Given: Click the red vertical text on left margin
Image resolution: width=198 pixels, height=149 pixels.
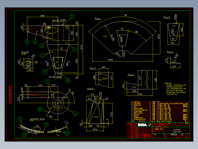Looking at the screenshot, I should click(x=10, y=94).
